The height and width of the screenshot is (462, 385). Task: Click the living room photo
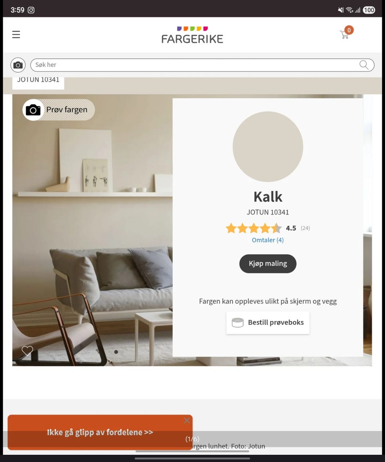coord(92,230)
